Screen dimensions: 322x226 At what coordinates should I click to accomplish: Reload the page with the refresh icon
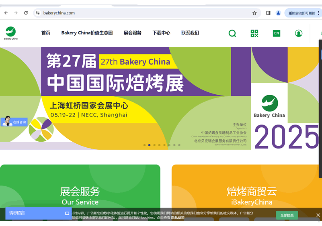click(26, 13)
